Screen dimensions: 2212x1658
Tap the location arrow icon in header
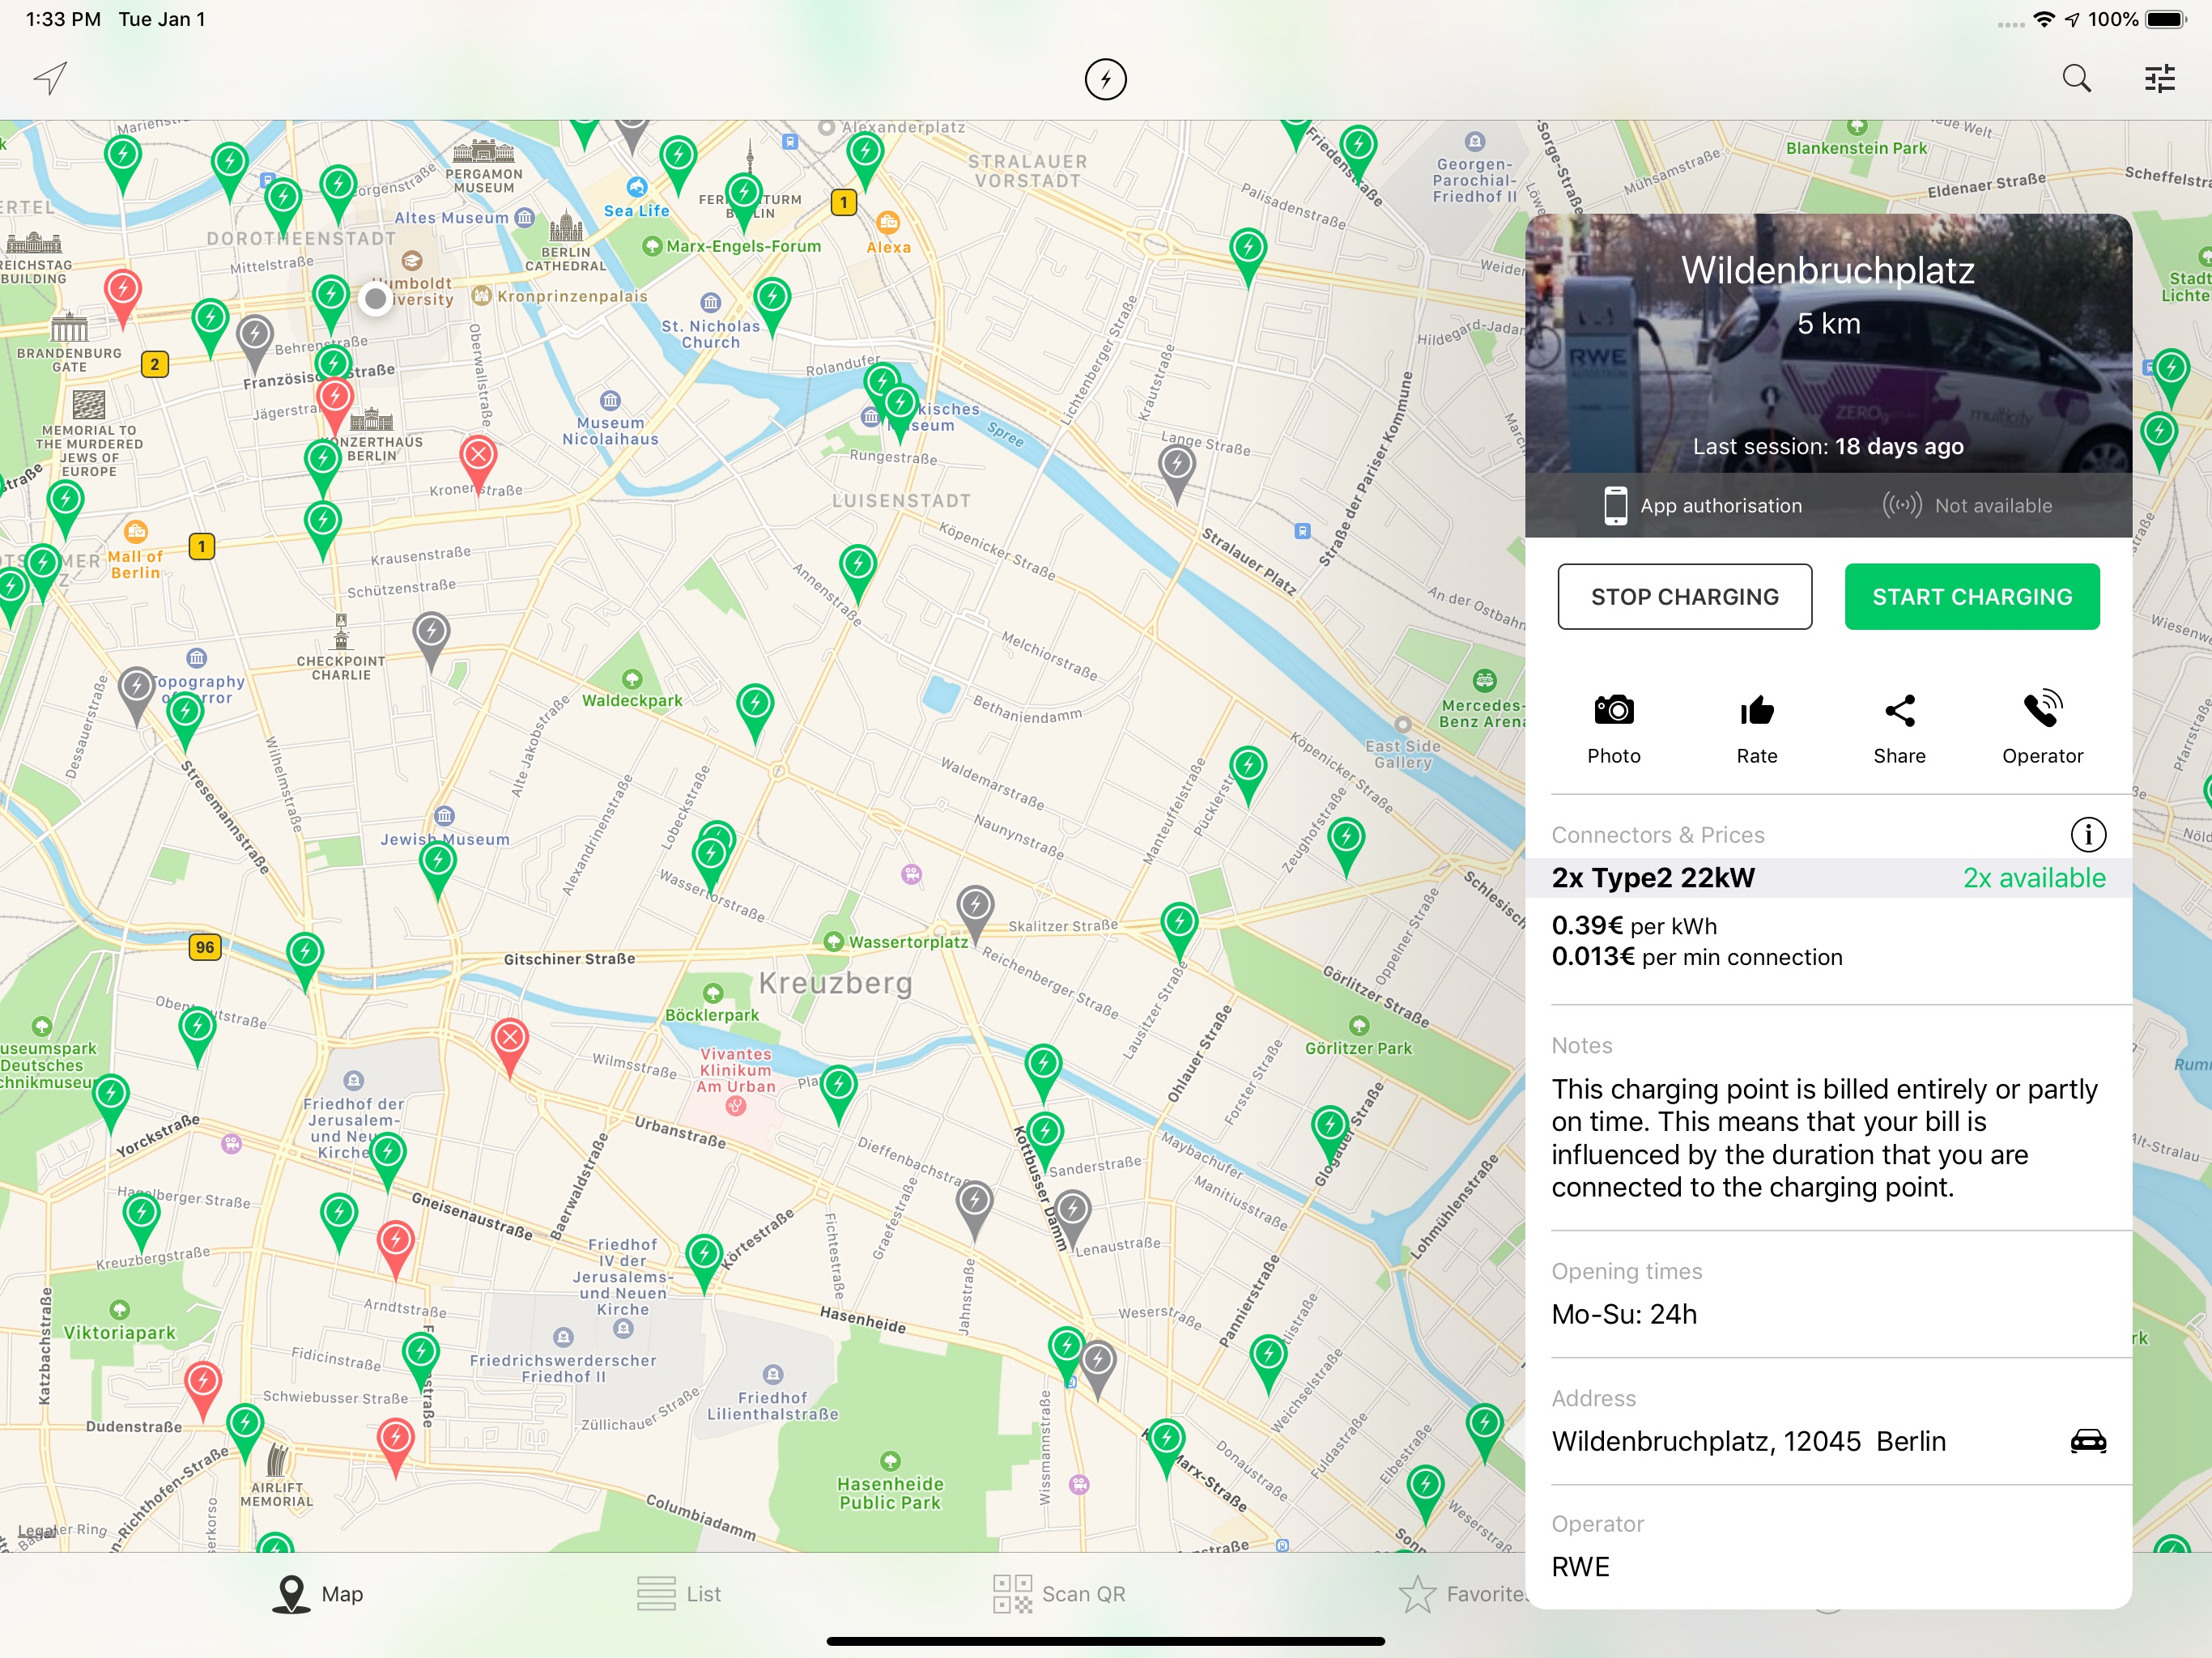click(50, 78)
